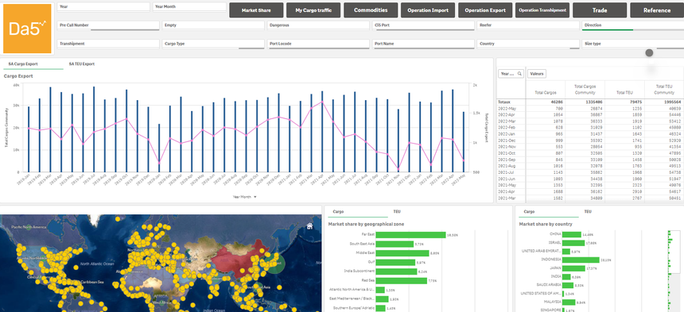Viewport: 684px width, 312px height.
Task: Select the 2022-May table row
Action: (x=590, y=108)
